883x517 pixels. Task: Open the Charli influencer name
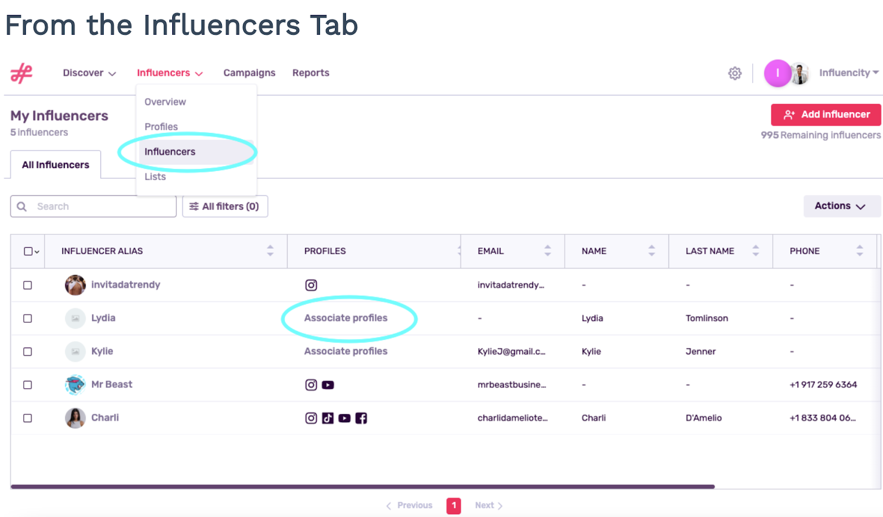pyautogui.click(x=105, y=418)
